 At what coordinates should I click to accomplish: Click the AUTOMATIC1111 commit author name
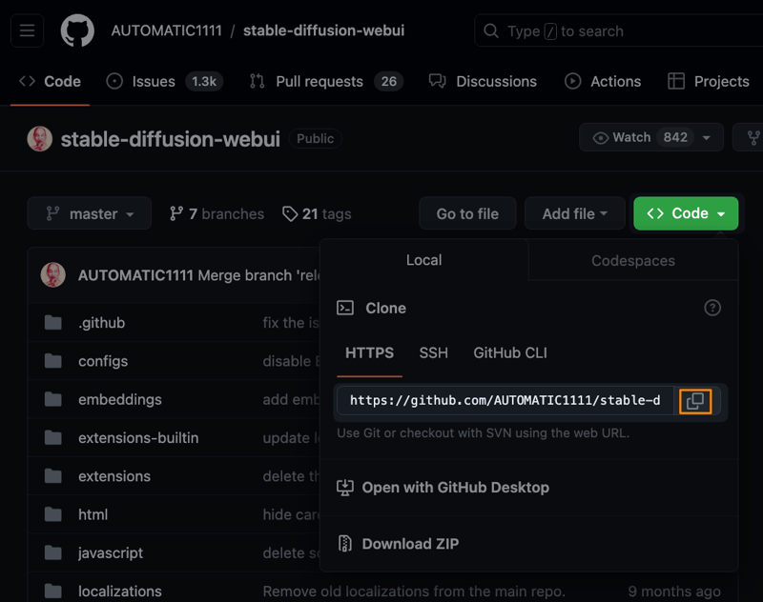pos(135,275)
